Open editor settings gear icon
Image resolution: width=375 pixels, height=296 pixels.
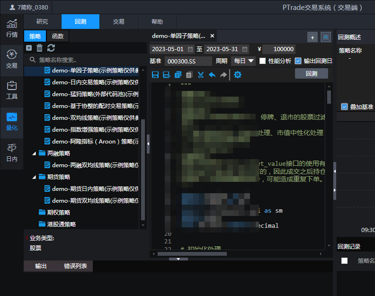click(238, 74)
